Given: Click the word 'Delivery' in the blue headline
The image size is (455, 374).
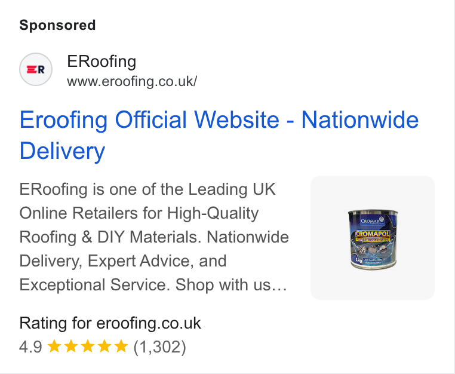Looking at the screenshot, I should (x=62, y=151).
